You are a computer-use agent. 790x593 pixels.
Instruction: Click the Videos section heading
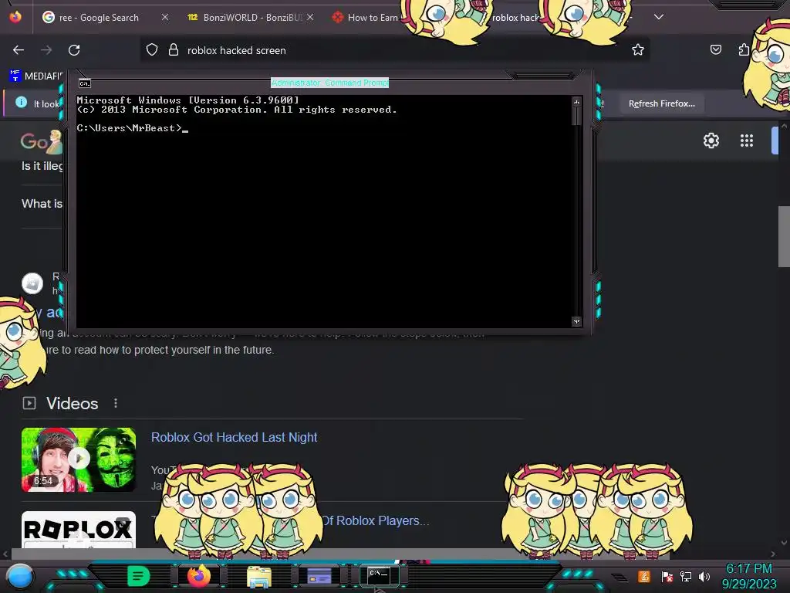click(72, 403)
